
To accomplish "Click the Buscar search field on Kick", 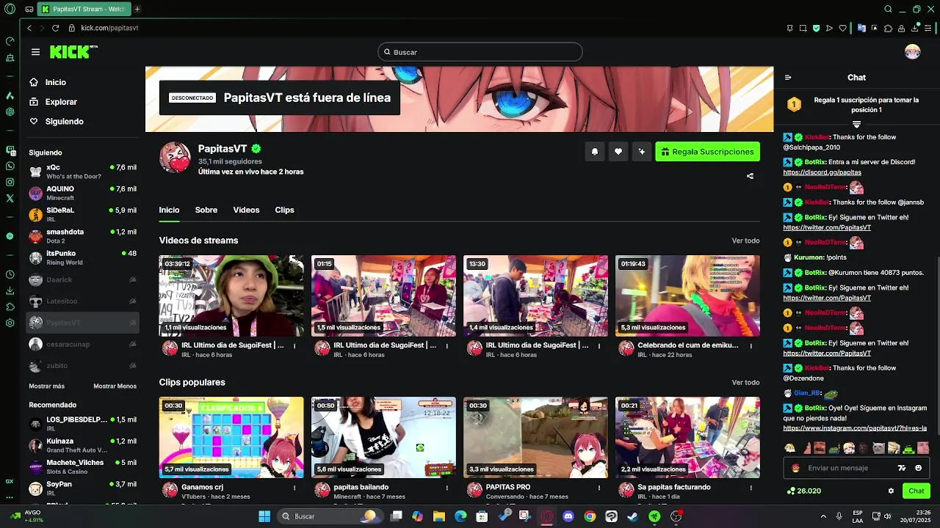I will (480, 52).
